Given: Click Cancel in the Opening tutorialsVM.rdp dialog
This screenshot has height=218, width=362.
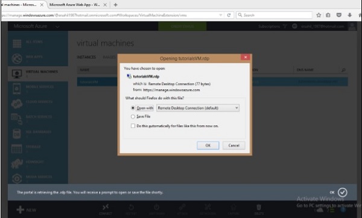Looking at the screenshot, I should (x=233, y=145).
